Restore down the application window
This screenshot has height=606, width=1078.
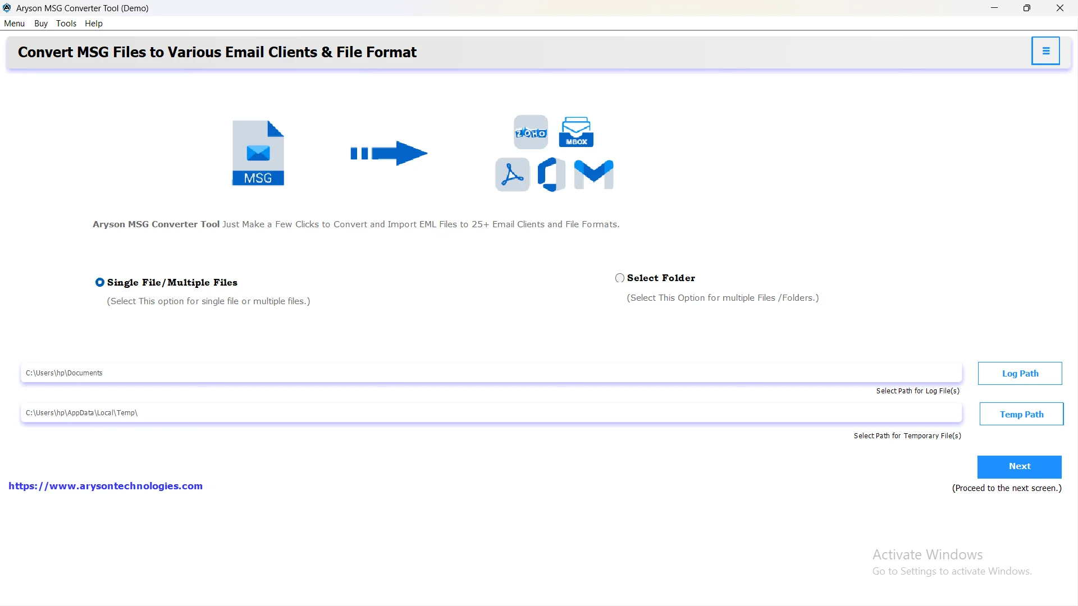pos(1027,8)
